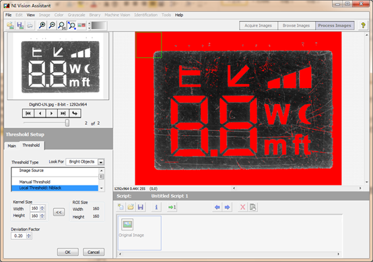Viewport: 373px width, 262px height.
Task: Select Manual Threshold in list
Action: [x=55, y=182]
